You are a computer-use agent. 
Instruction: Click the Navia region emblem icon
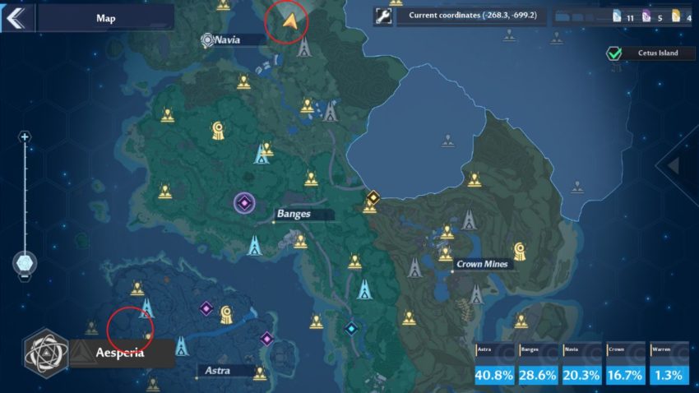tap(208, 39)
